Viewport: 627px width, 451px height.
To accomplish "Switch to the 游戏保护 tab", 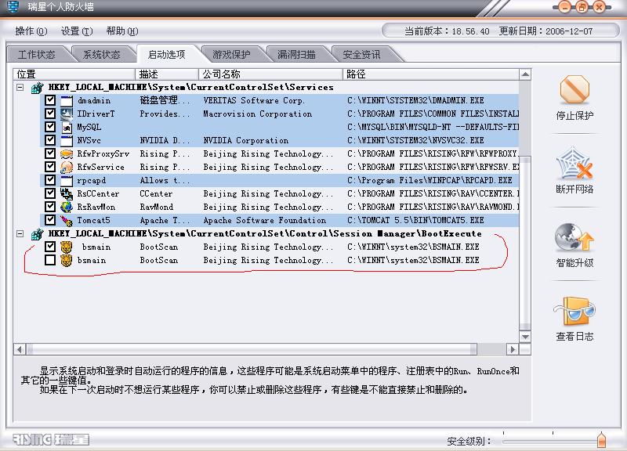I will [x=231, y=55].
